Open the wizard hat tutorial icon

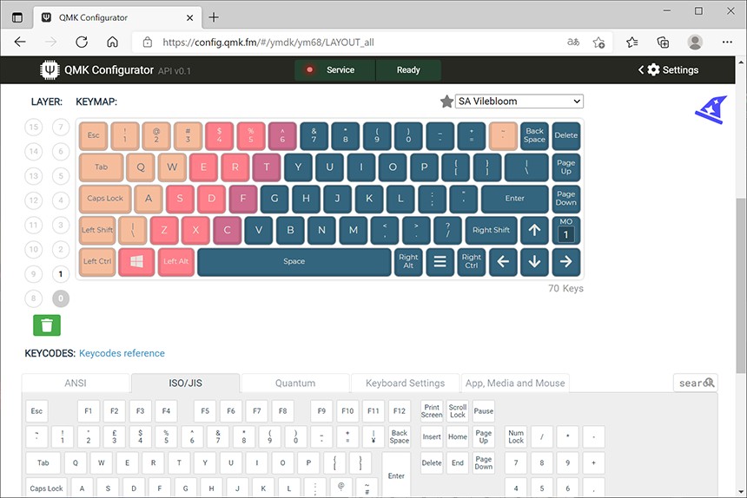click(711, 110)
